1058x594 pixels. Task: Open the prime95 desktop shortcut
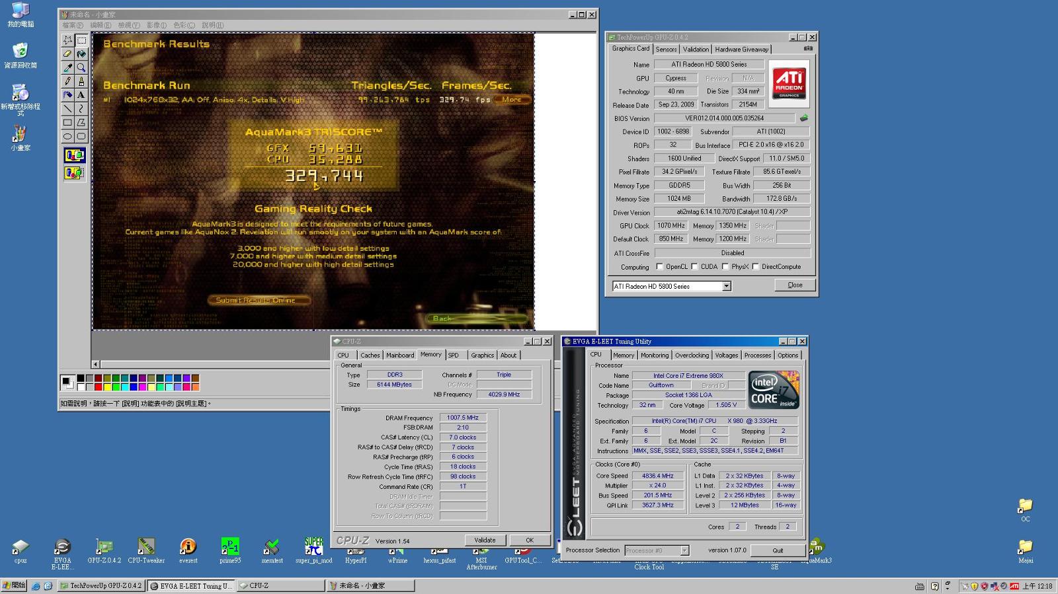(x=230, y=550)
